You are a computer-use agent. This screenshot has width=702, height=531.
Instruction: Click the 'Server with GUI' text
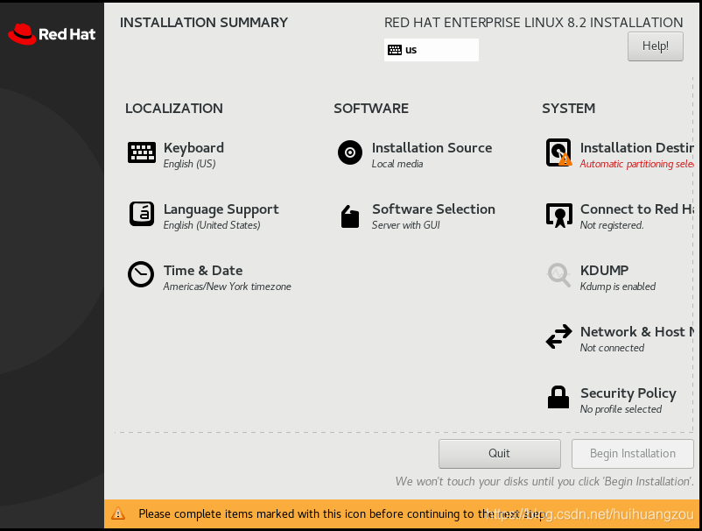[405, 225]
